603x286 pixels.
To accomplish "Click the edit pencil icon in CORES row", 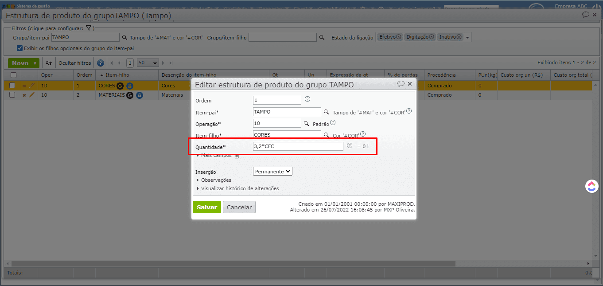I will pos(31,86).
